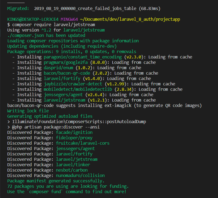Screen dimensions: 218x198
Task: Click the MINGW64 label in the prompt
Action: (69, 19)
